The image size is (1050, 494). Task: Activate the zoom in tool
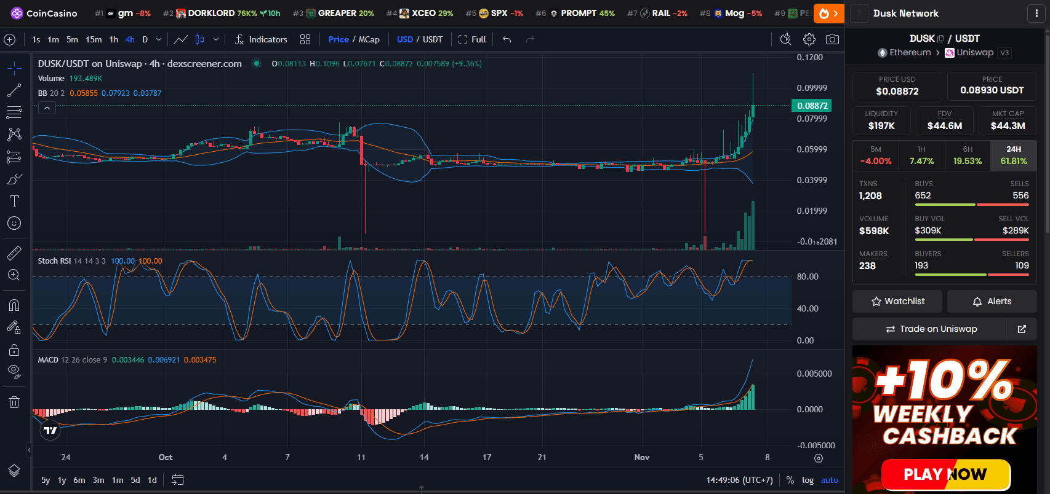pos(14,275)
